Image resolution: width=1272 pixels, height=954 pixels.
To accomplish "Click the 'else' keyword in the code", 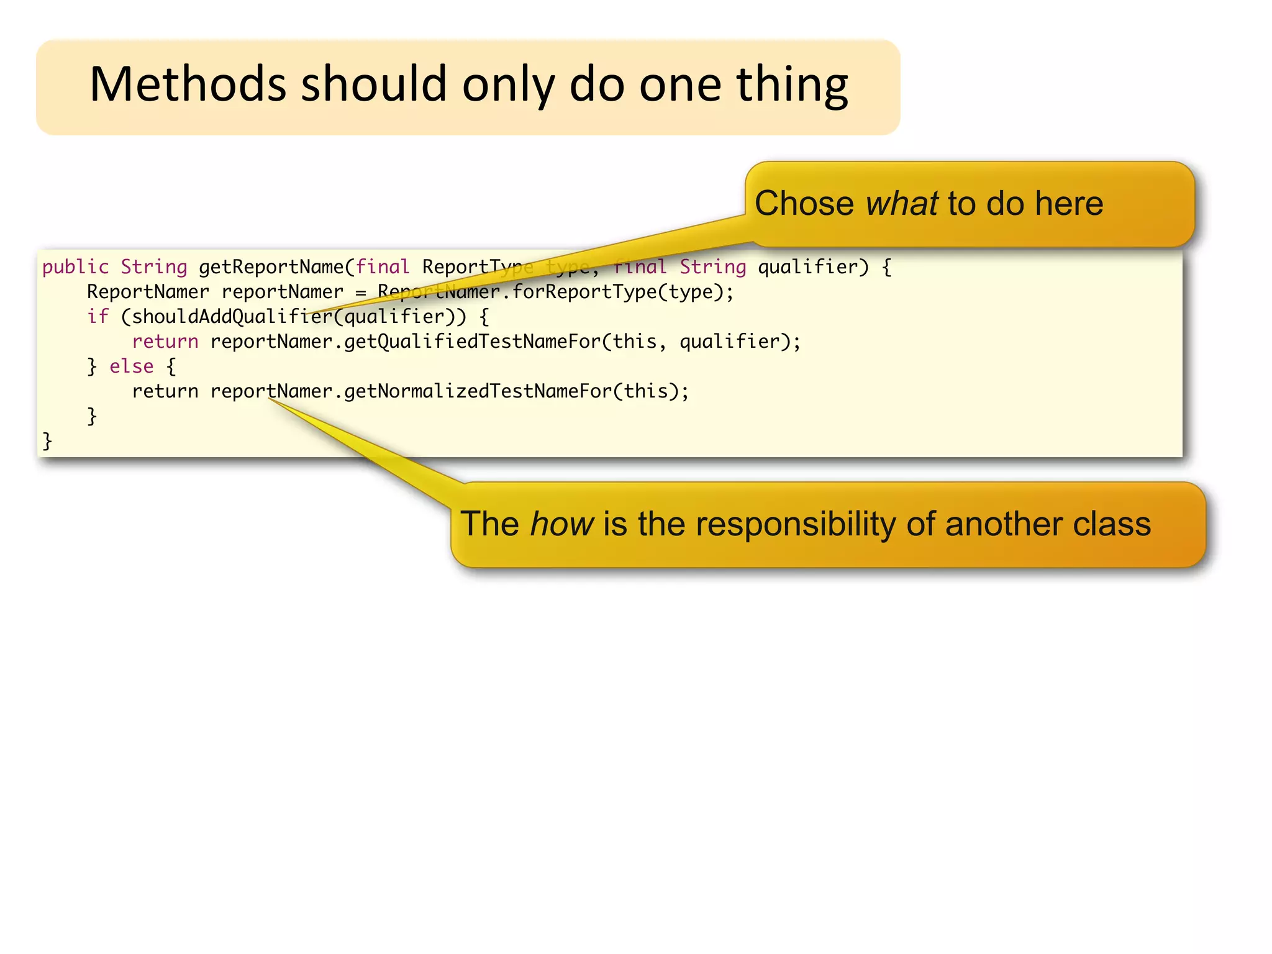I will (x=131, y=366).
